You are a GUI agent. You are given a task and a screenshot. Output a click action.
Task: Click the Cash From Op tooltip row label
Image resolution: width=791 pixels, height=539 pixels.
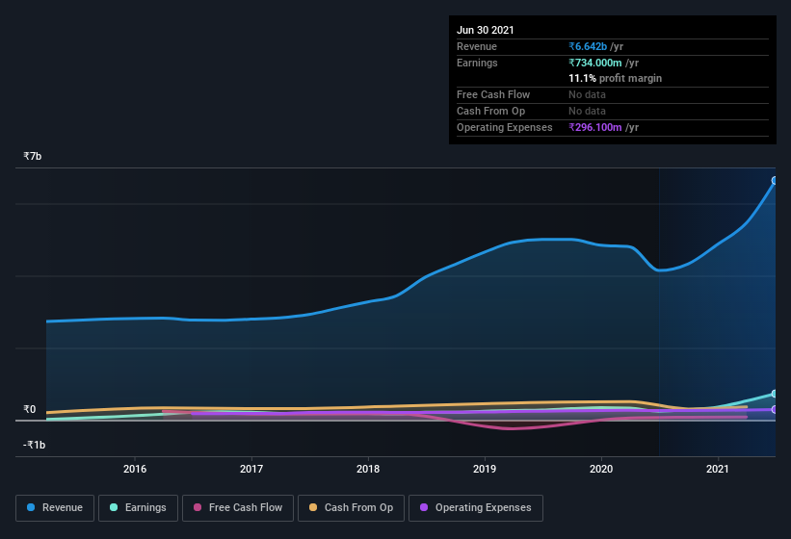pos(490,112)
